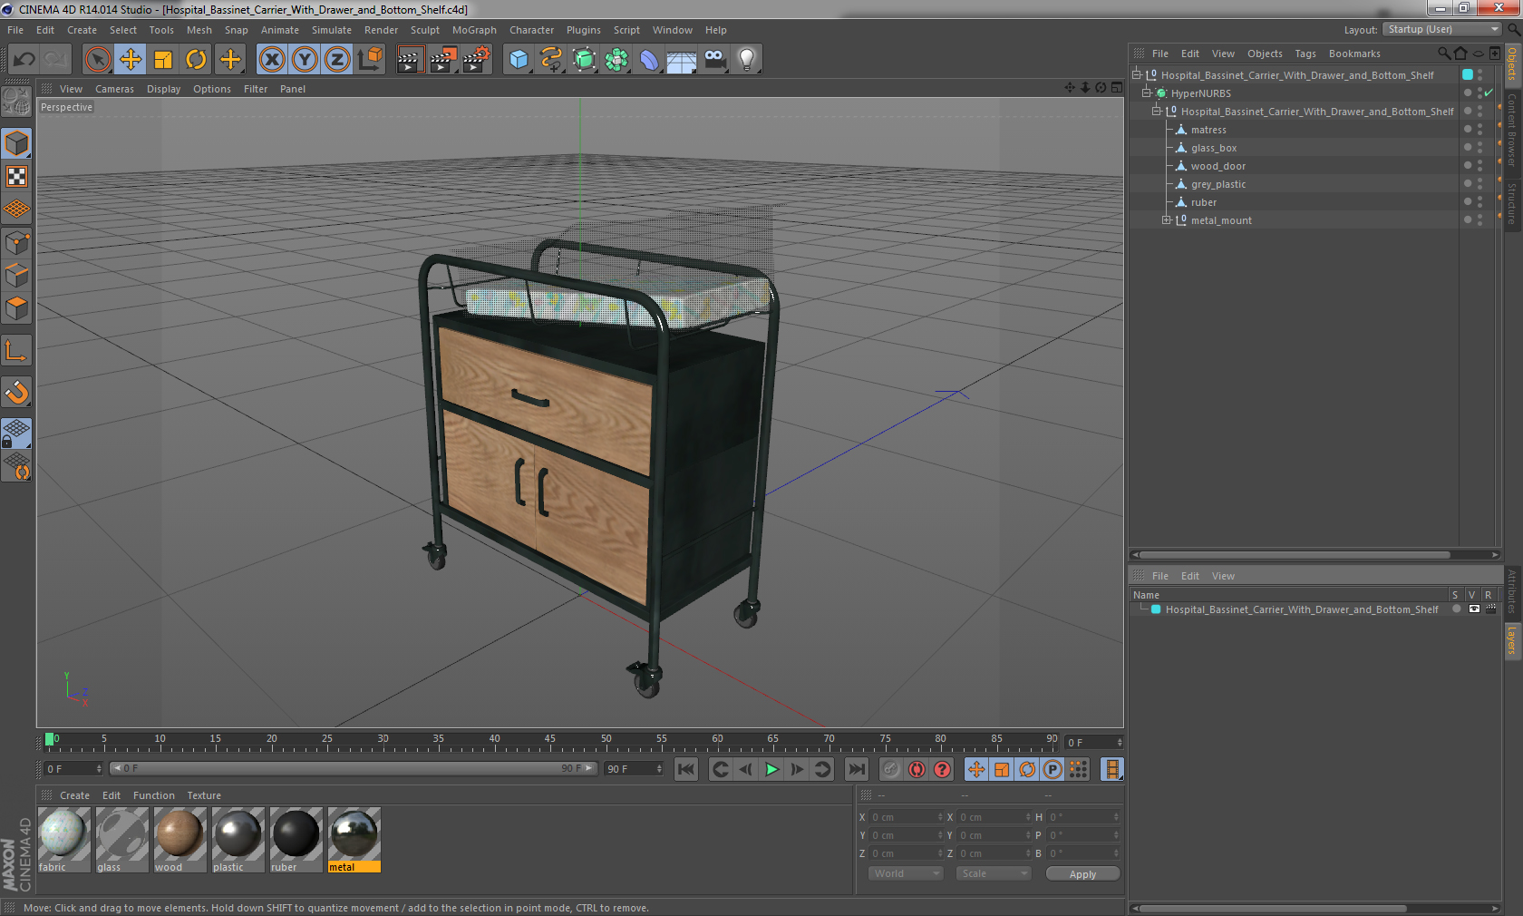This screenshot has width=1523, height=916.
Task: Go to start of animation
Action: [x=686, y=769]
